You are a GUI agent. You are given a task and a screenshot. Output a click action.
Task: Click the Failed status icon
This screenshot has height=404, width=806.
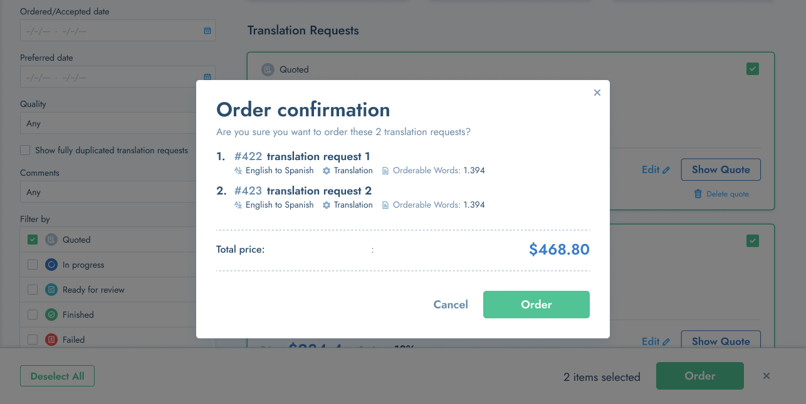point(51,340)
